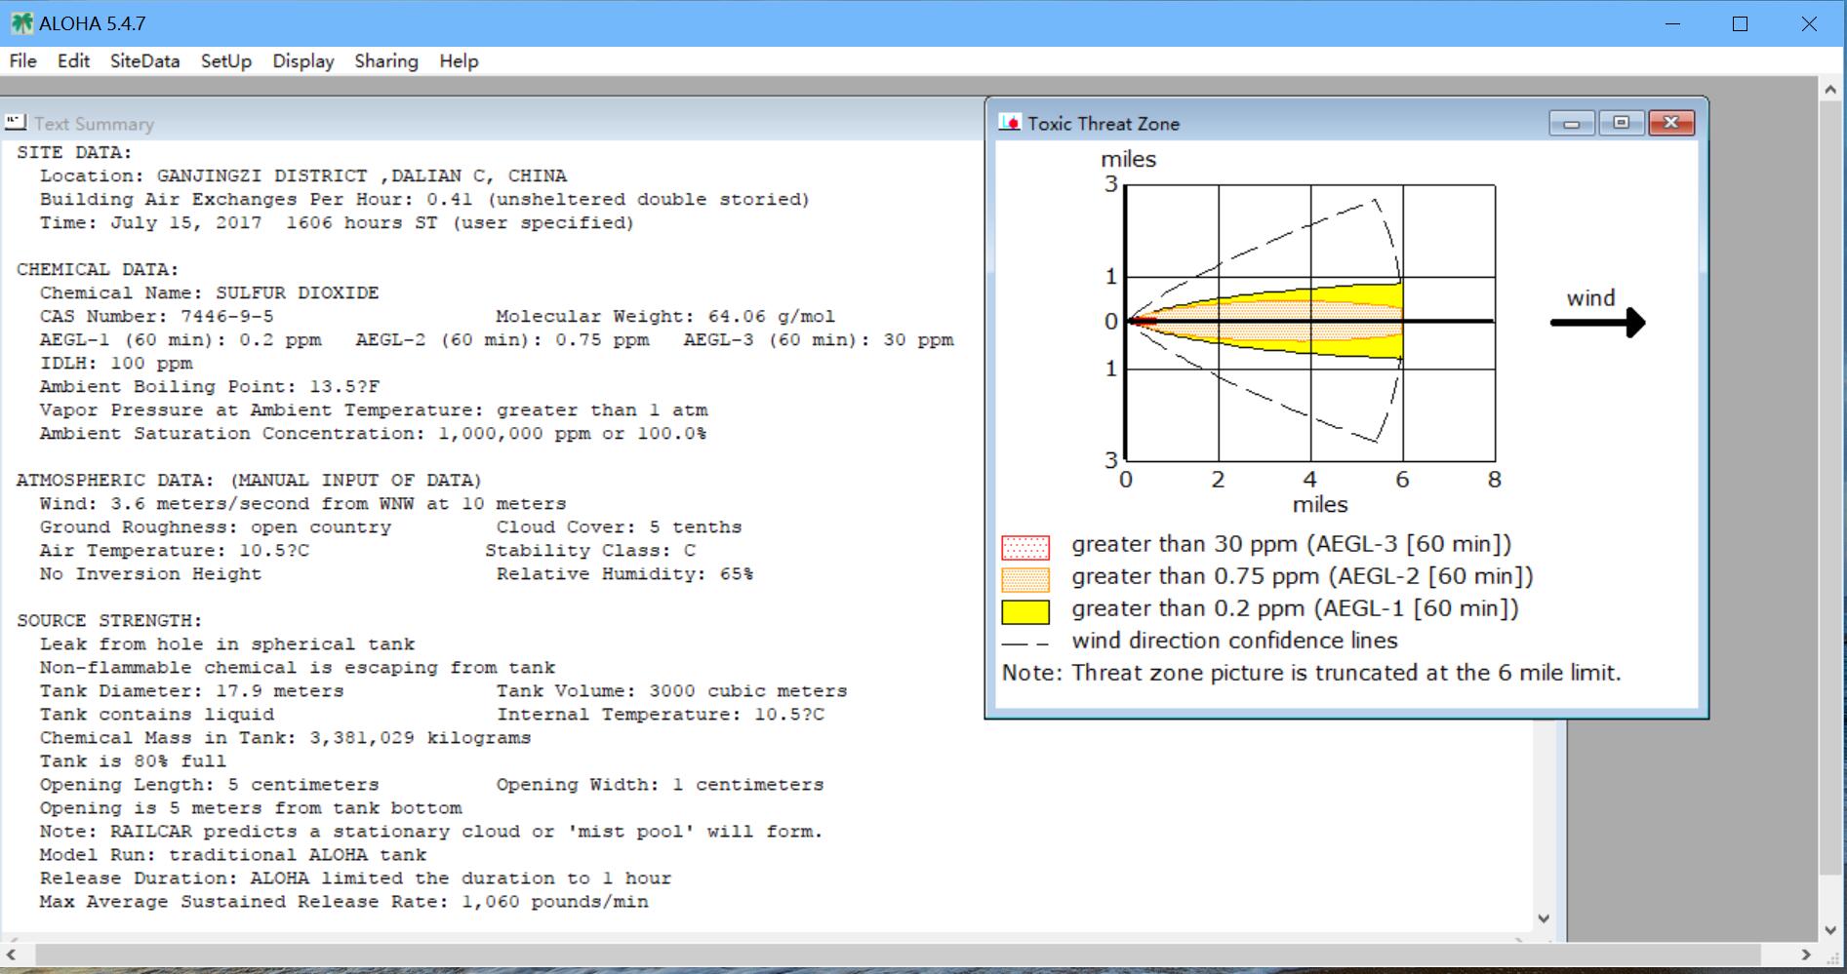1847x974 pixels.
Task: Click "No Inversion Height"
Action: [151, 574]
